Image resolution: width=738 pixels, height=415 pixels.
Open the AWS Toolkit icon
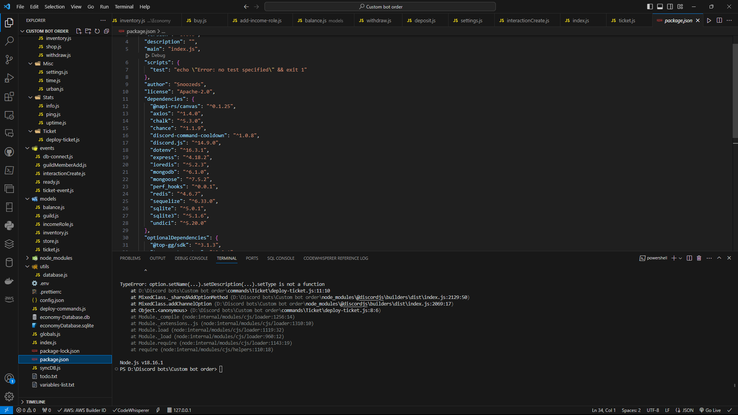pos(9,299)
